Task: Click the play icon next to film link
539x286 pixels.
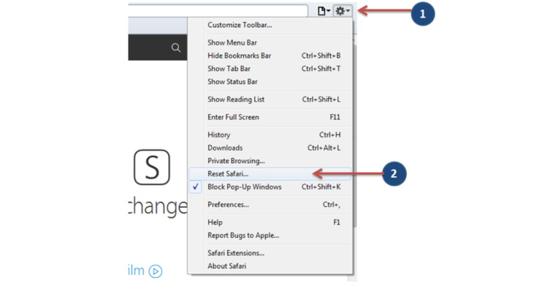Action: tap(156, 271)
